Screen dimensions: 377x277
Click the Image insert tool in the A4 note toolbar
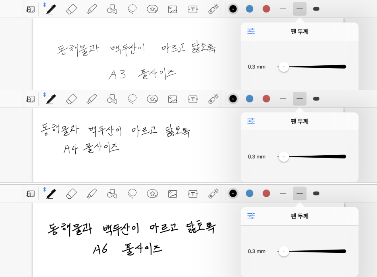[x=173, y=99]
